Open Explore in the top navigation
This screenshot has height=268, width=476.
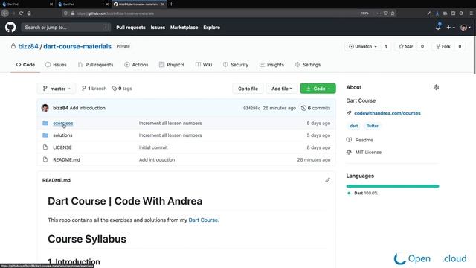[211, 28]
